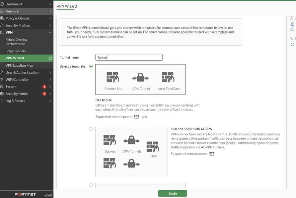Expand the Security Profiles chevron
The image size is (296, 198).
tap(50, 25)
